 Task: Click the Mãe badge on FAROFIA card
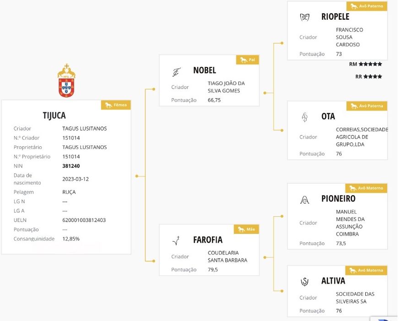[x=248, y=229]
